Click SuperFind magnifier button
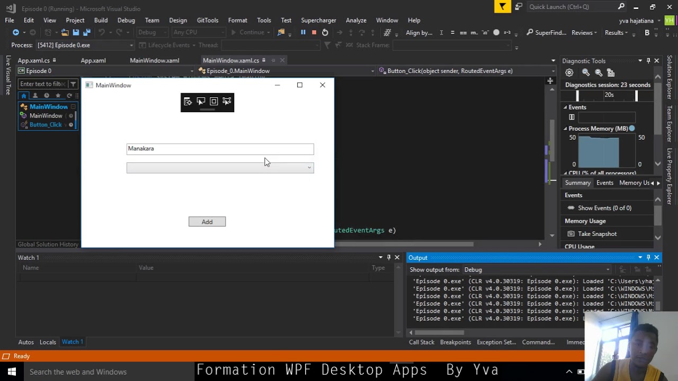Image resolution: width=678 pixels, height=381 pixels. [x=546, y=32]
